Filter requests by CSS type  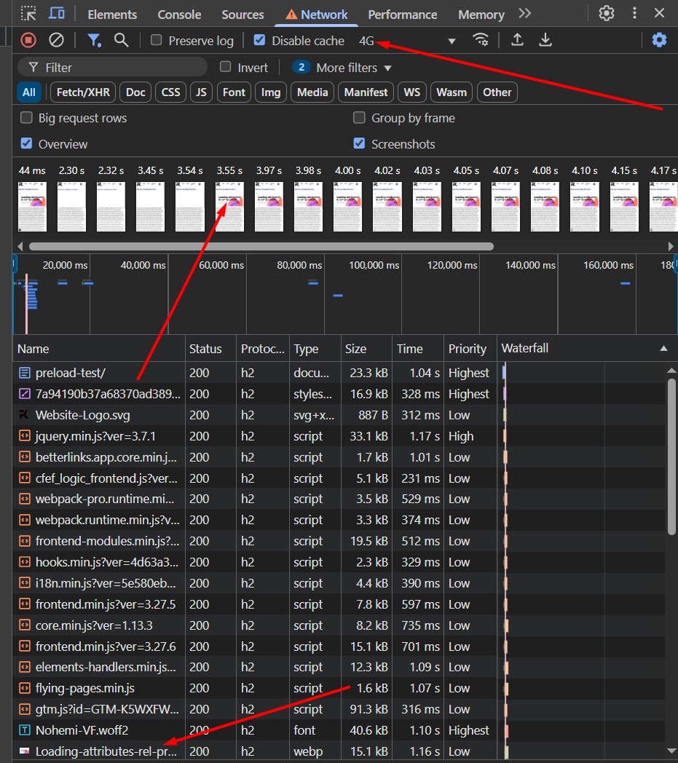point(171,92)
